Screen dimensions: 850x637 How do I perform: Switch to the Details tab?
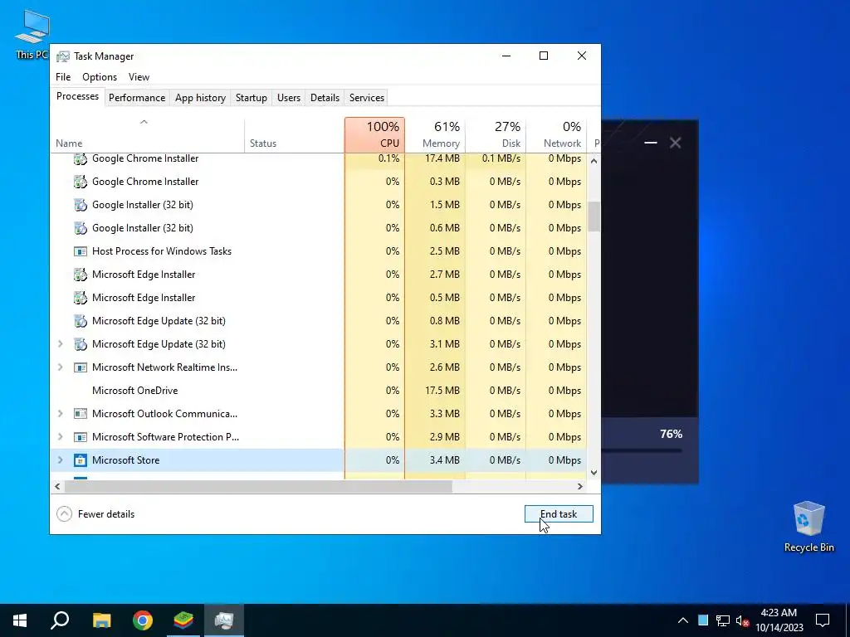tap(325, 98)
